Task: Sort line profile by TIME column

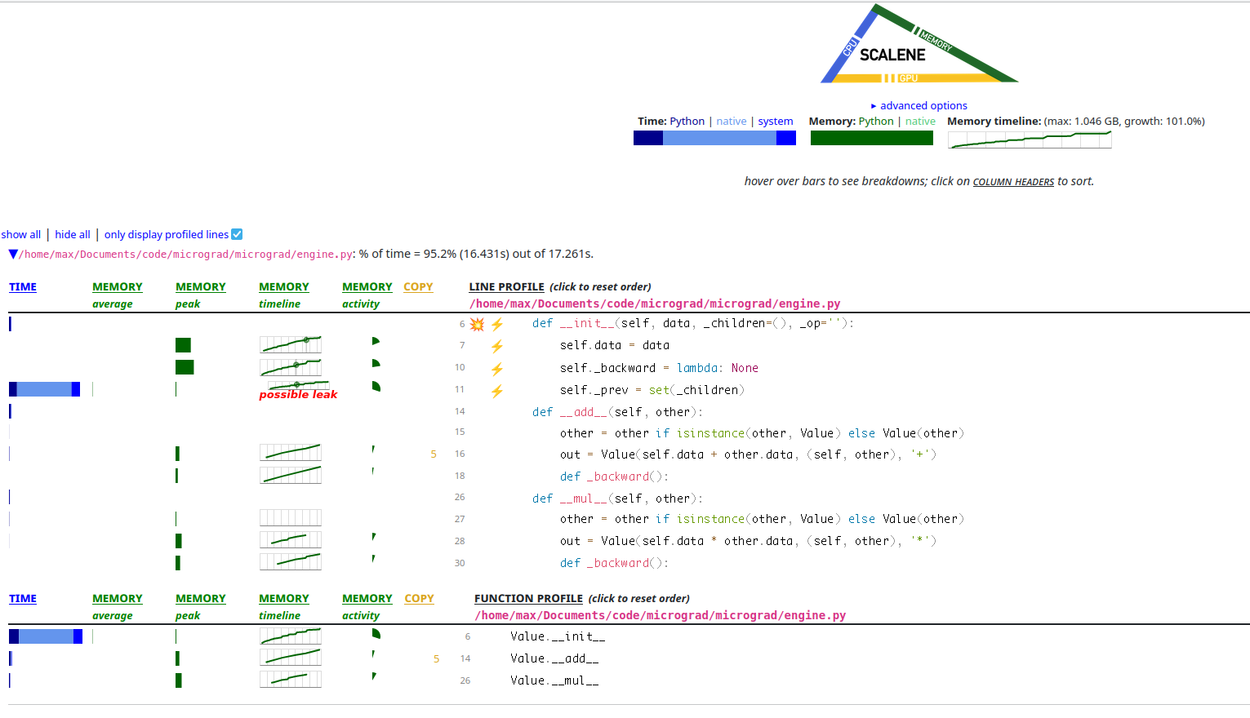Action: [23, 287]
